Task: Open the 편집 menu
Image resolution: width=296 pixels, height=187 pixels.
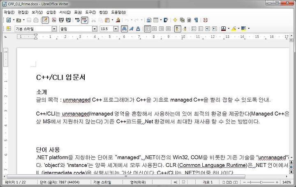Action: pos(23,12)
